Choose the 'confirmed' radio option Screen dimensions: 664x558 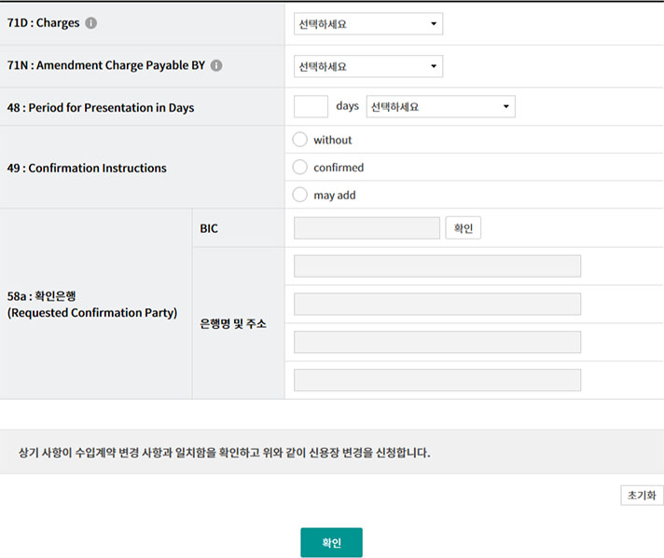coord(299,168)
